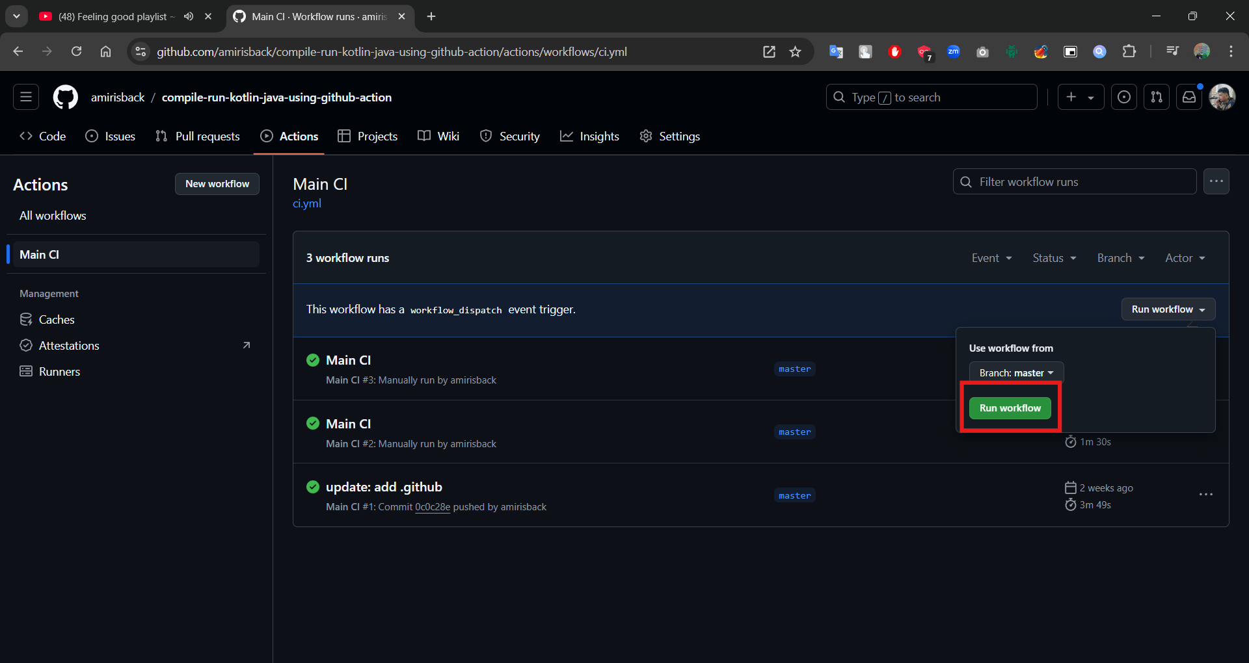Go to the Settings repository tab

(670, 136)
